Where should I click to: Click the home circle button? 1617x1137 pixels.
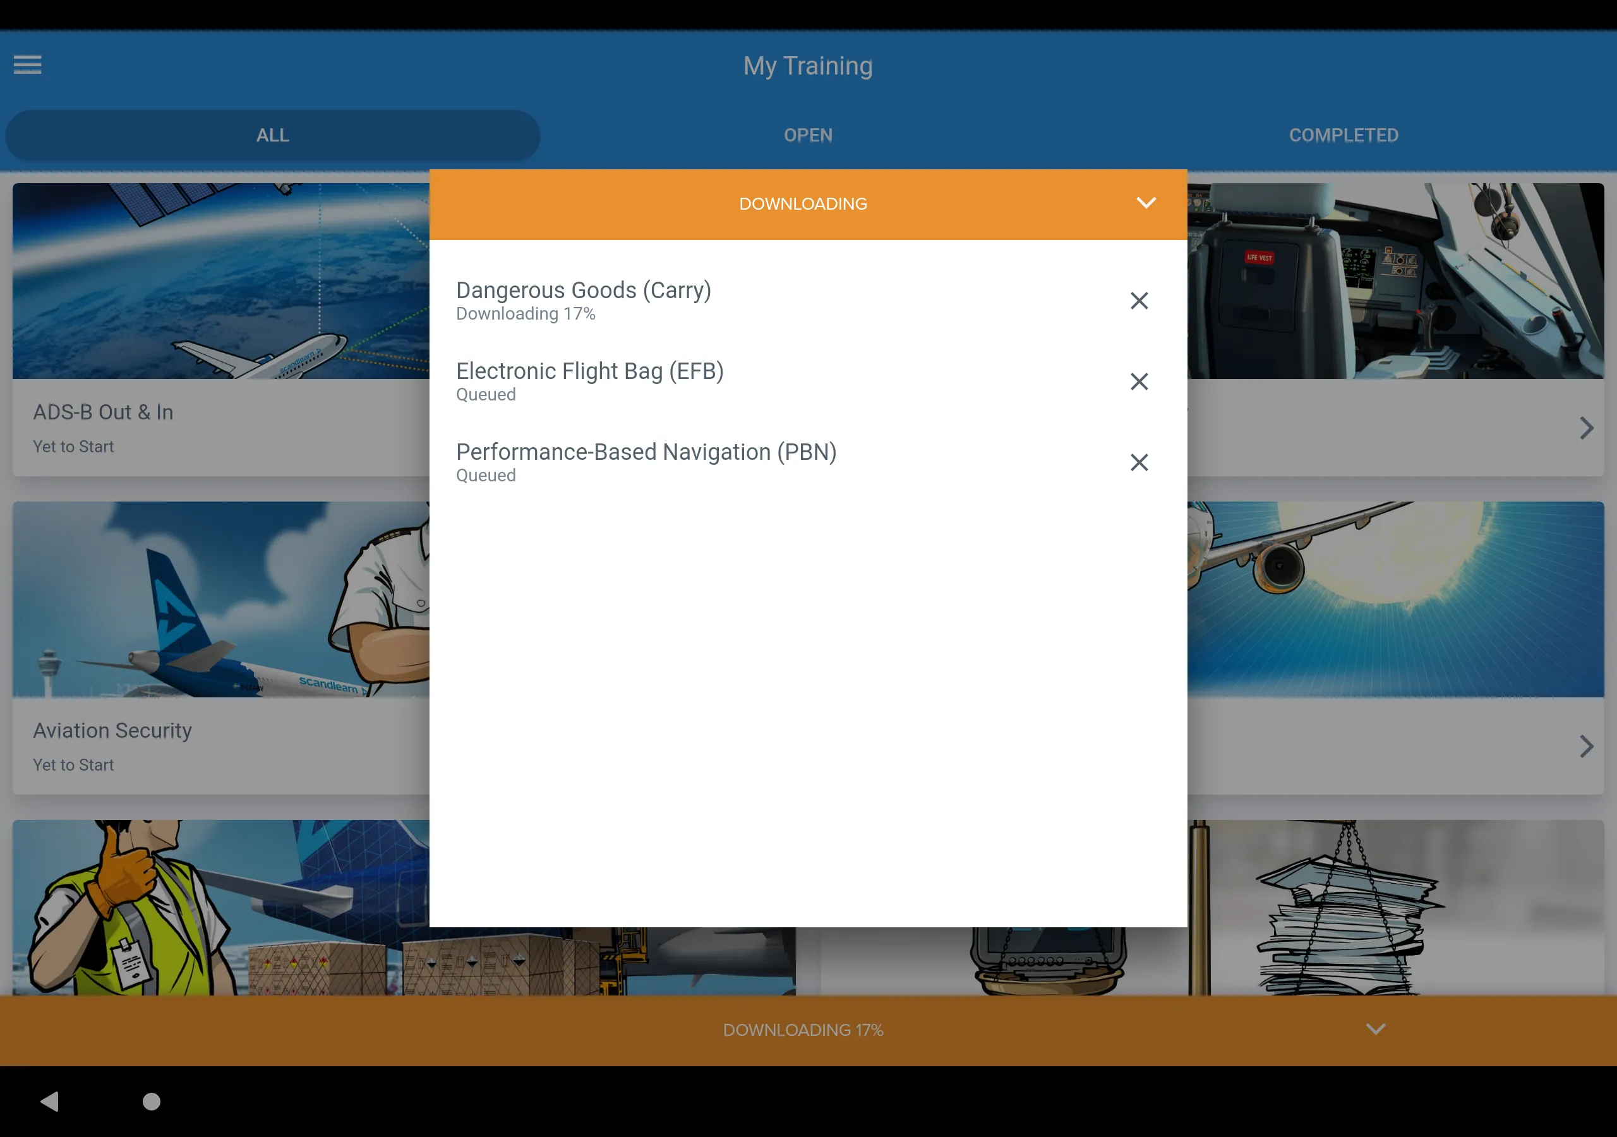click(152, 1102)
